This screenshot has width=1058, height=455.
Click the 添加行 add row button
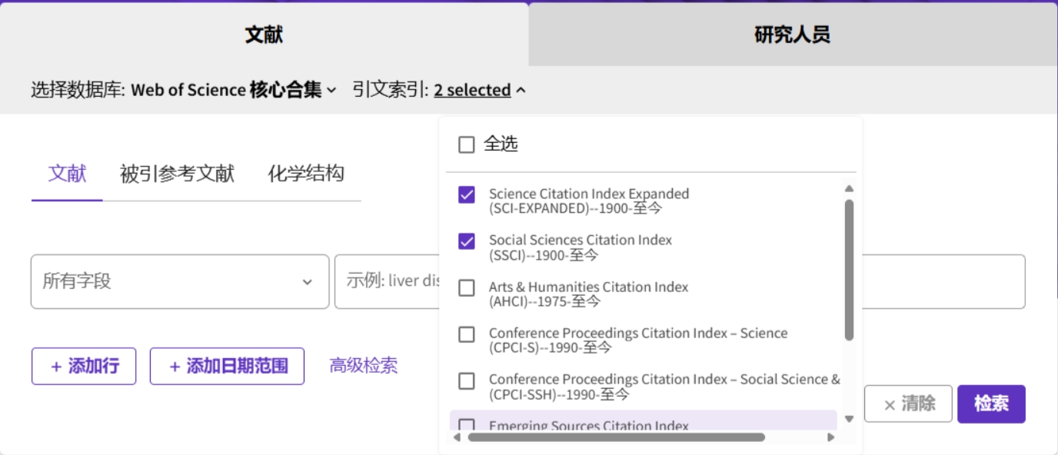(84, 366)
